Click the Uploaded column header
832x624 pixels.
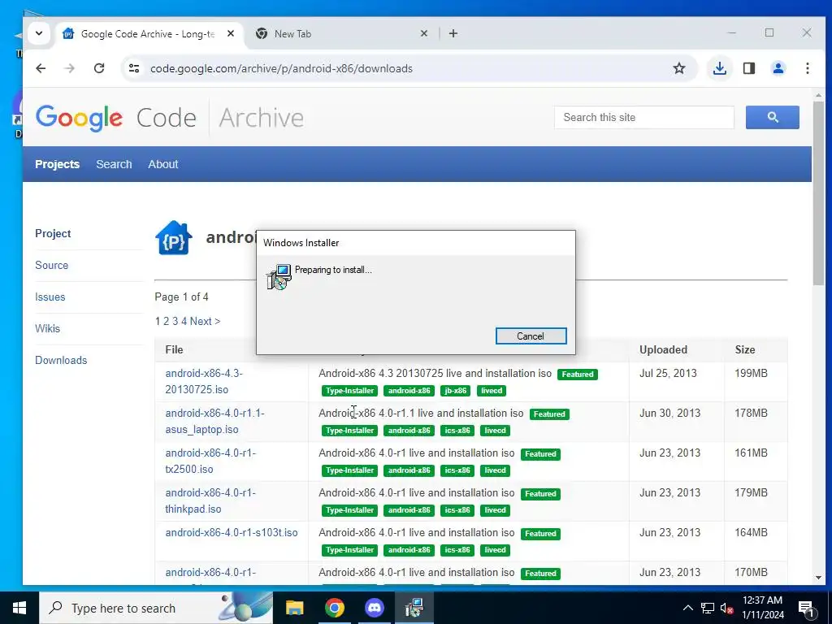[x=663, y=349]
